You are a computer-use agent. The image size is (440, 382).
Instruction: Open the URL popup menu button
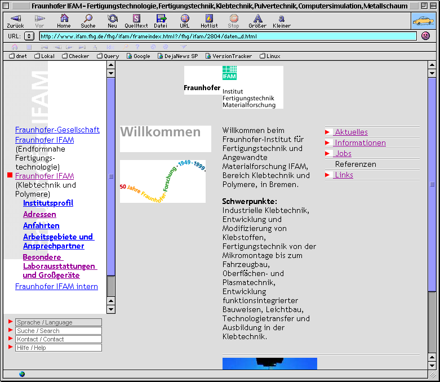(29, 36)
